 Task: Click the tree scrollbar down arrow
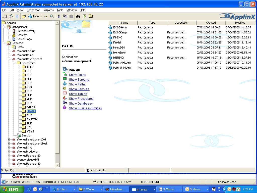click(57, 165)
